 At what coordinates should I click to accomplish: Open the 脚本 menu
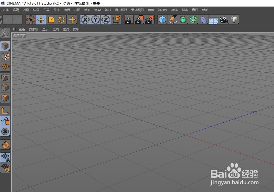pyautogui.click(x=185, y=10)
